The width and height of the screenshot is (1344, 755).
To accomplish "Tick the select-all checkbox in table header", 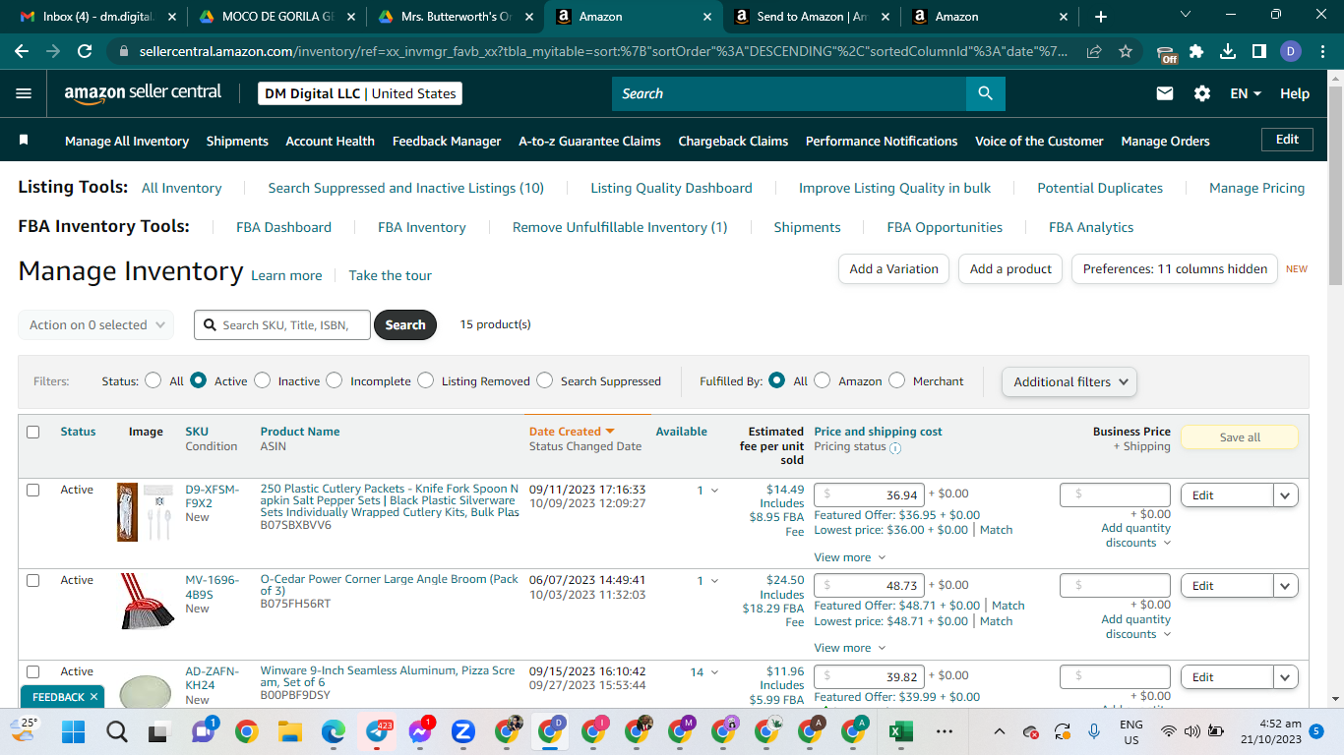I will [x=33, y=432].
